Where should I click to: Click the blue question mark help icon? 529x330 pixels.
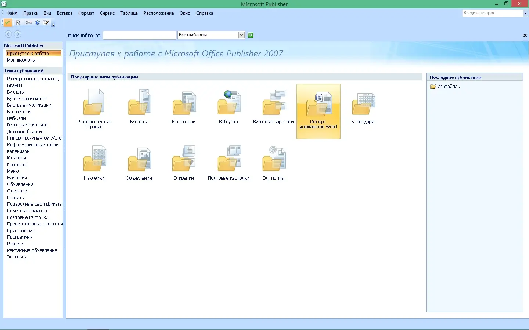tap(37, 23)
